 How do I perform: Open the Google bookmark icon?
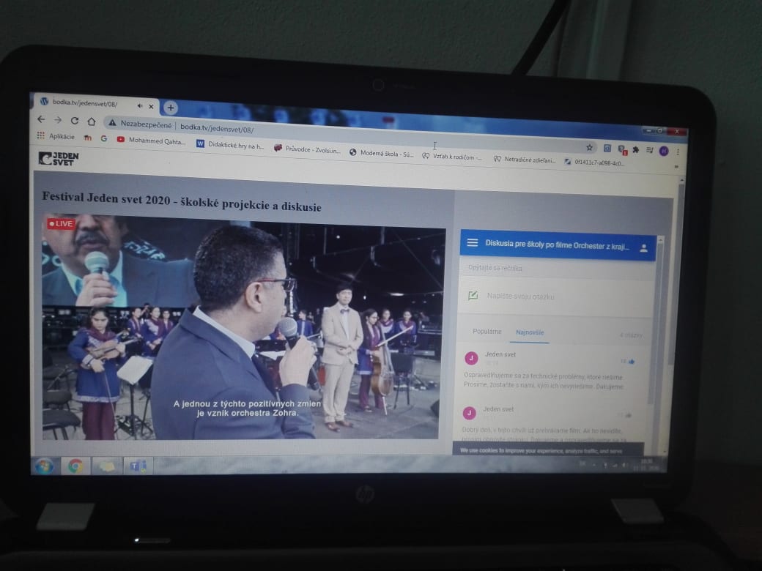pyautogui.click(x=103, y=138)
